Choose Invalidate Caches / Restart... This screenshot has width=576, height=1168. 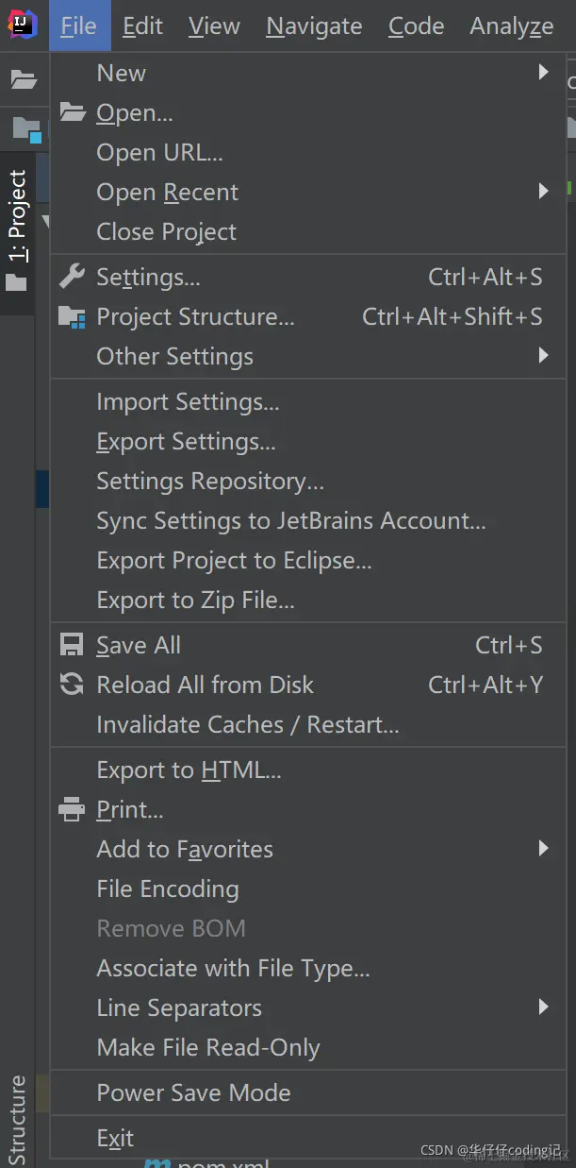coord(247,724)
